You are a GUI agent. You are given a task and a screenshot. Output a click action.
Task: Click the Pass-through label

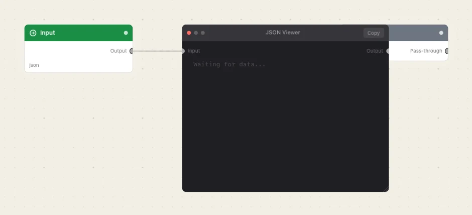(x=426, y=51)
